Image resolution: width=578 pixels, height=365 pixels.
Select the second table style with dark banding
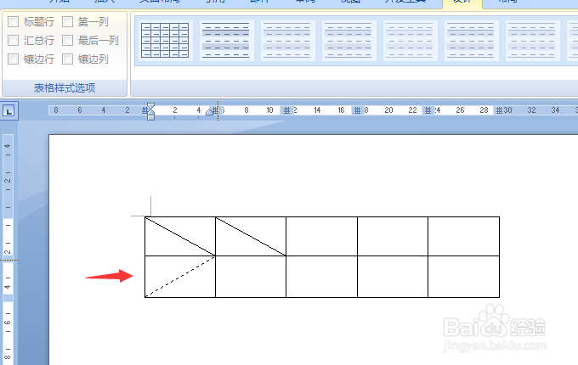point(226,40)
